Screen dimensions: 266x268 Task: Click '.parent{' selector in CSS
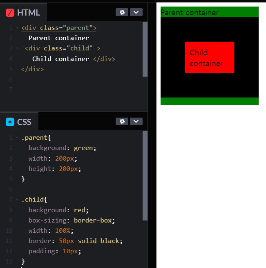[x=36, y=138]
